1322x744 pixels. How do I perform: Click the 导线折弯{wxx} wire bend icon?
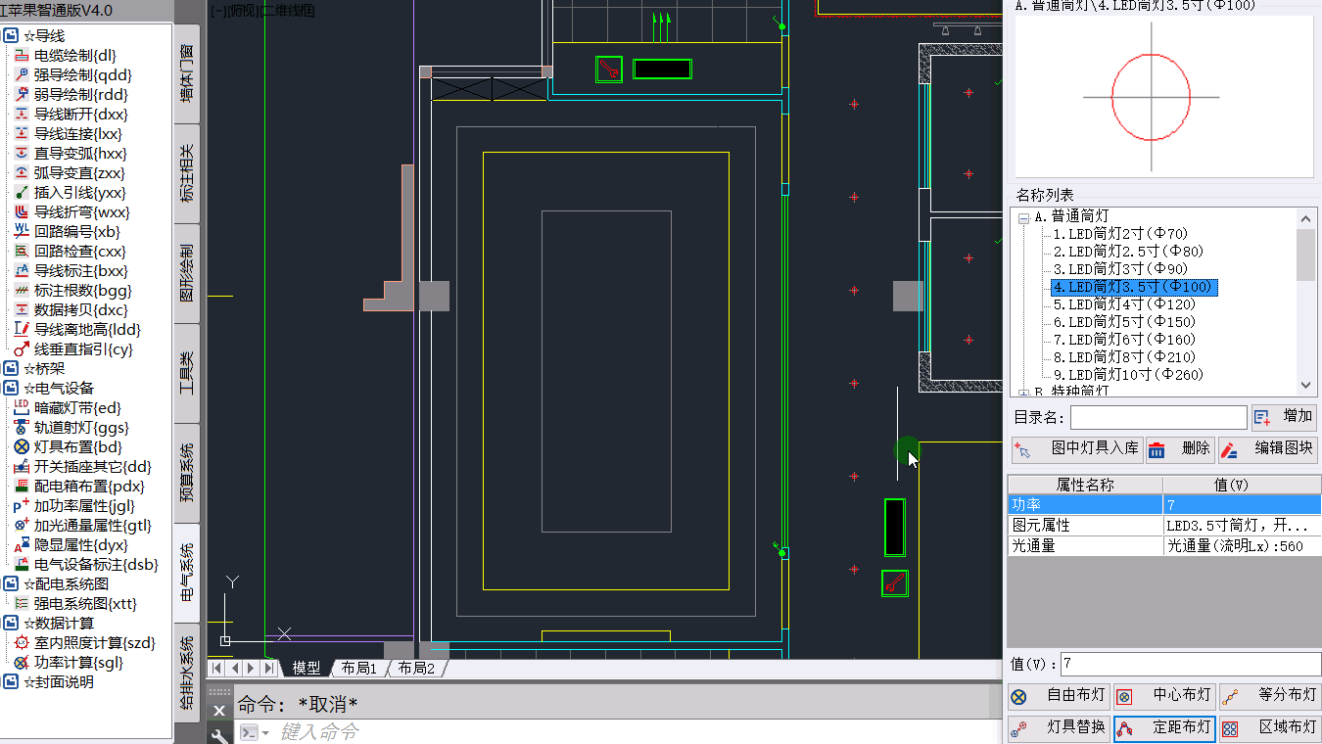(x=22, y=212)
